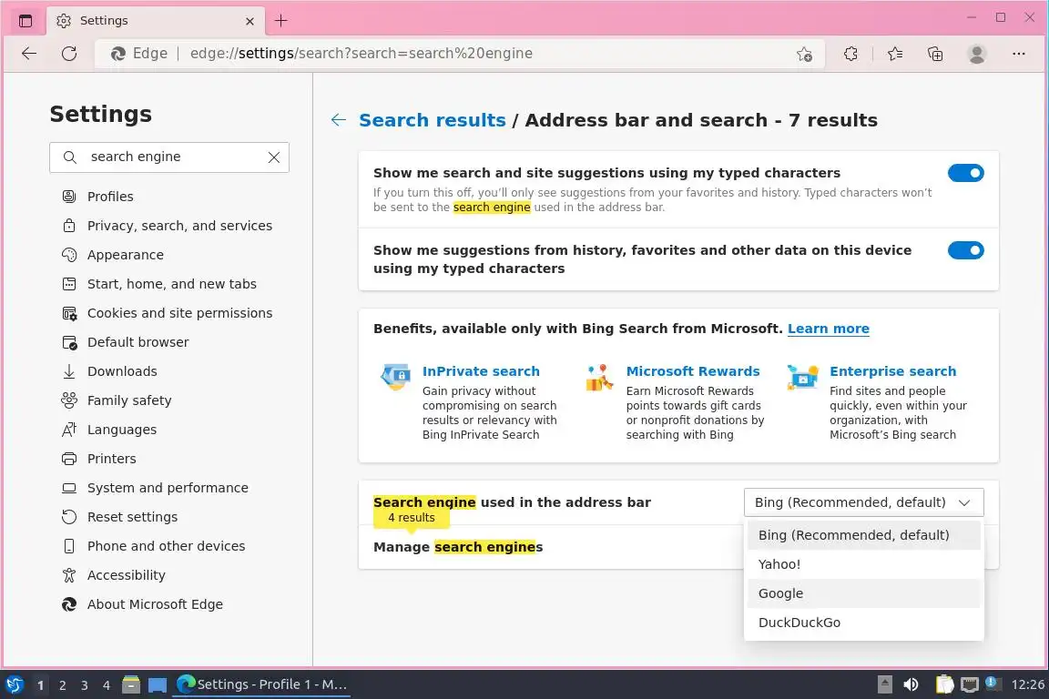The height and width of the screenshot is (699, 1049).
Task: Close the Settings tab
Action: point(250,22)
